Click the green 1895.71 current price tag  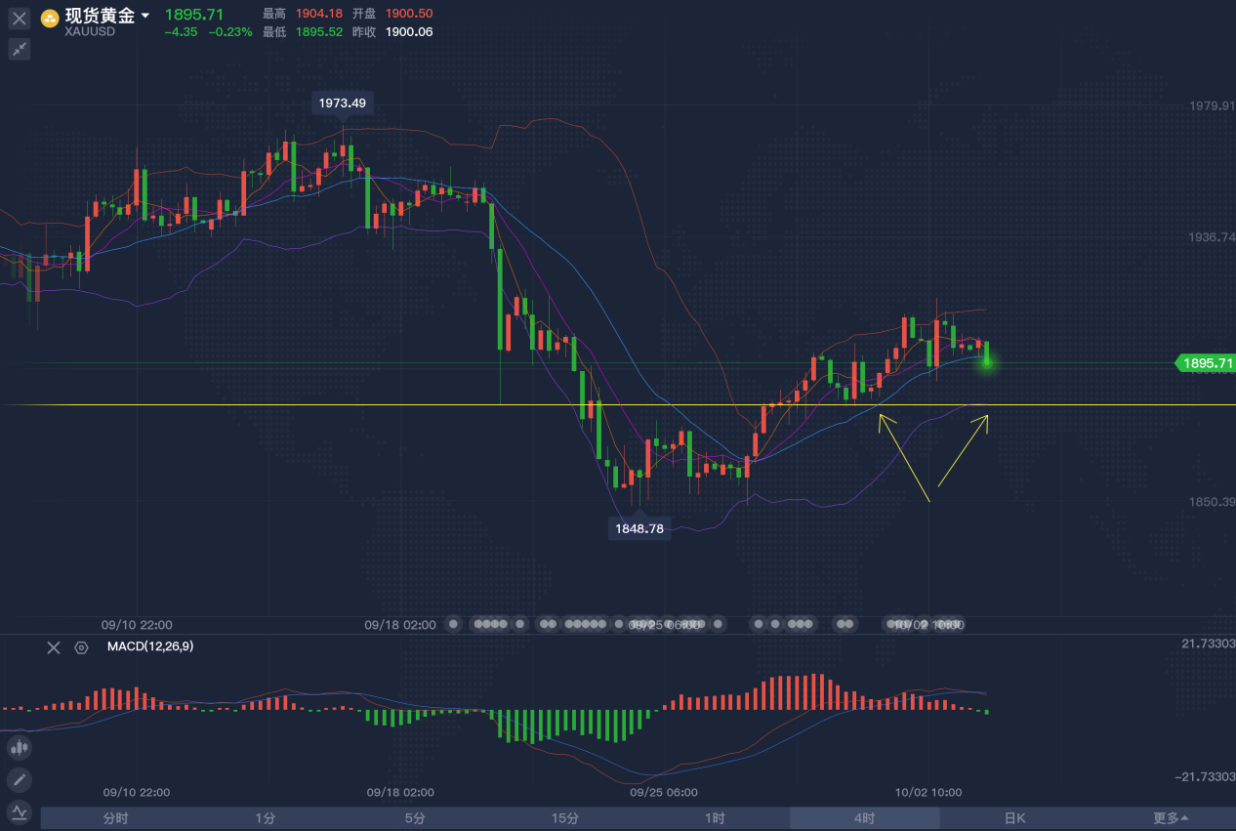point(1207,363)
